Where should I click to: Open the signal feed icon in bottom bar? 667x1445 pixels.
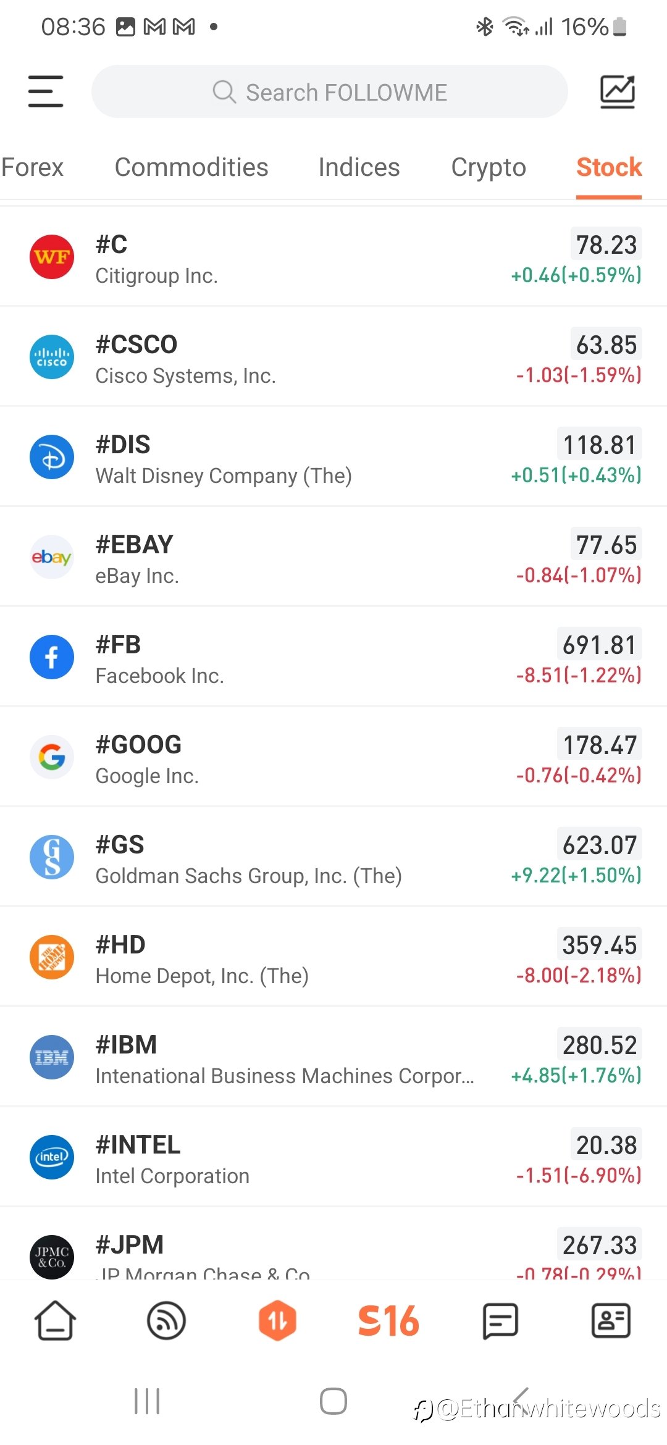(x=167, y=1320)
